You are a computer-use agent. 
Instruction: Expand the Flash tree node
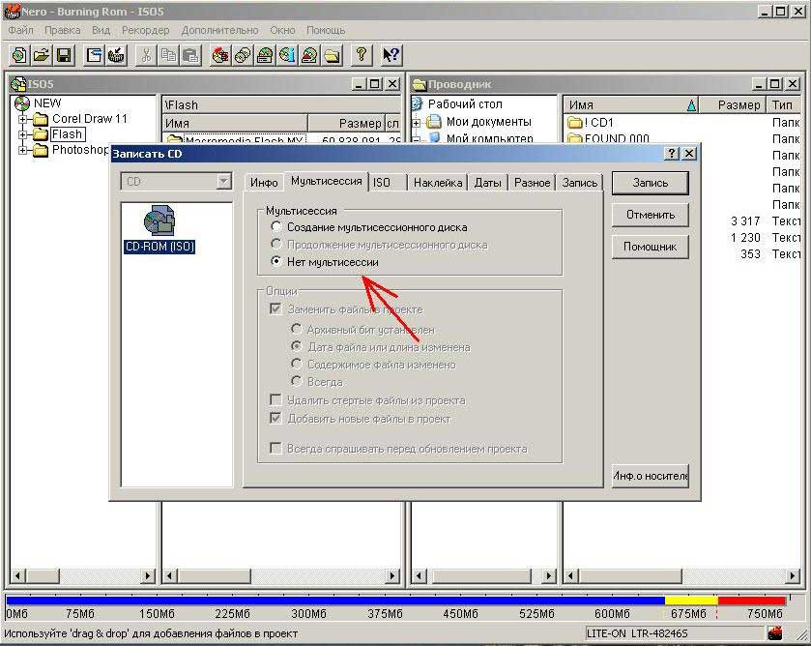click(x=22, y=134)
